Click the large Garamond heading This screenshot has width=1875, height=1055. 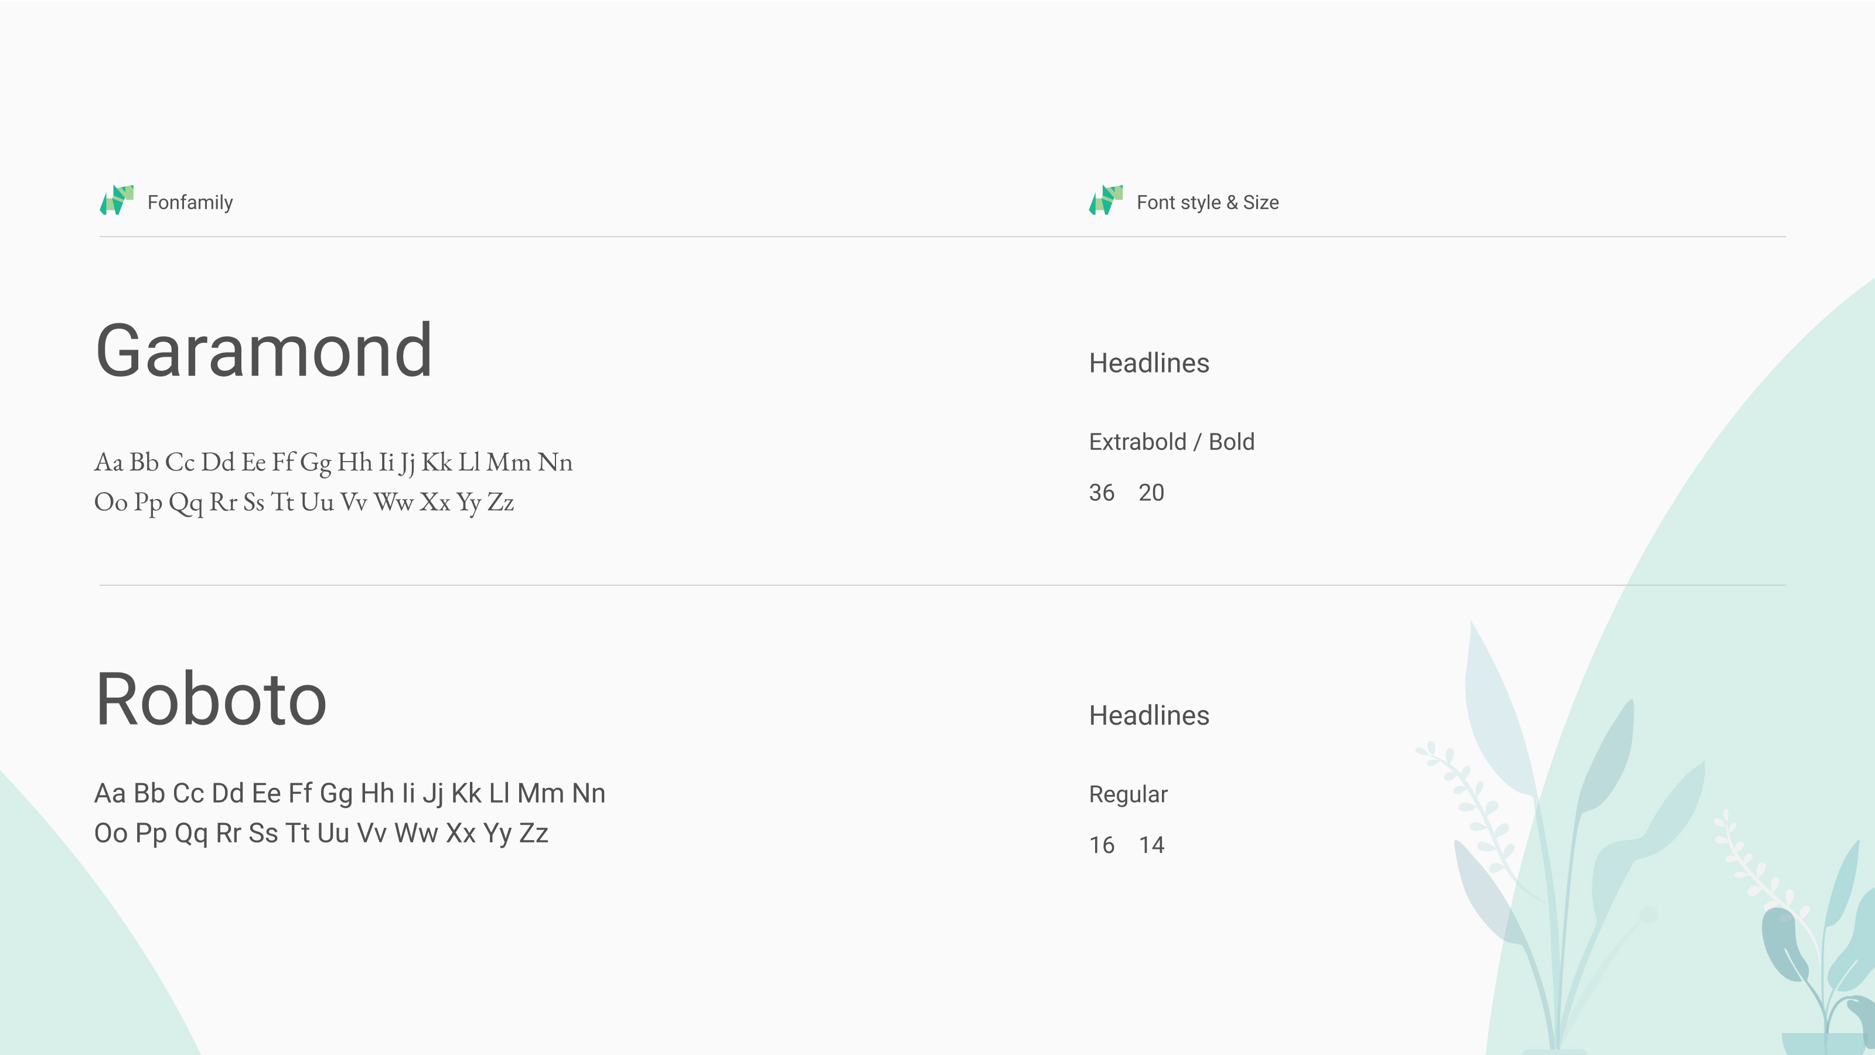264,351
